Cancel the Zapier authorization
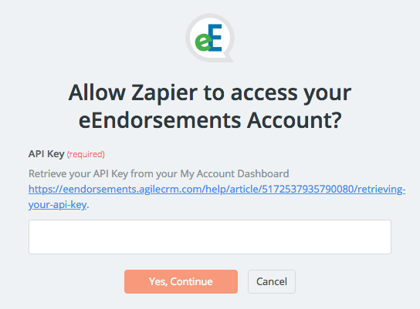Screen dimensions: 420x309 click(272, 281)
